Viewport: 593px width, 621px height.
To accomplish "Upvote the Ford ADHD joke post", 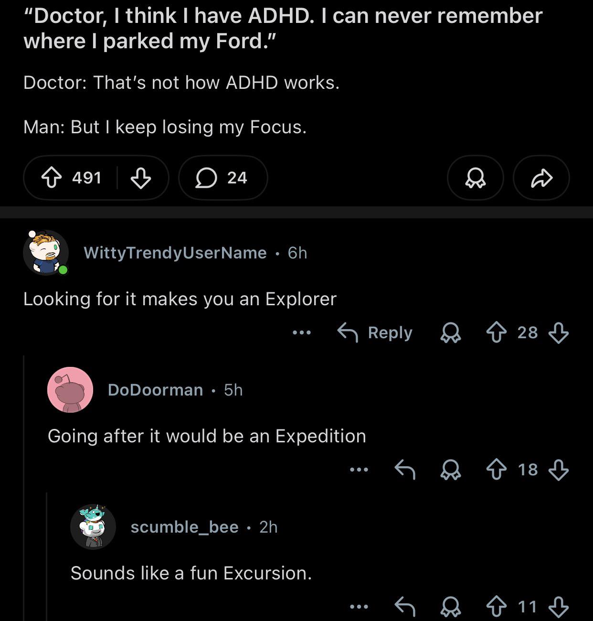I will point(52,178).
